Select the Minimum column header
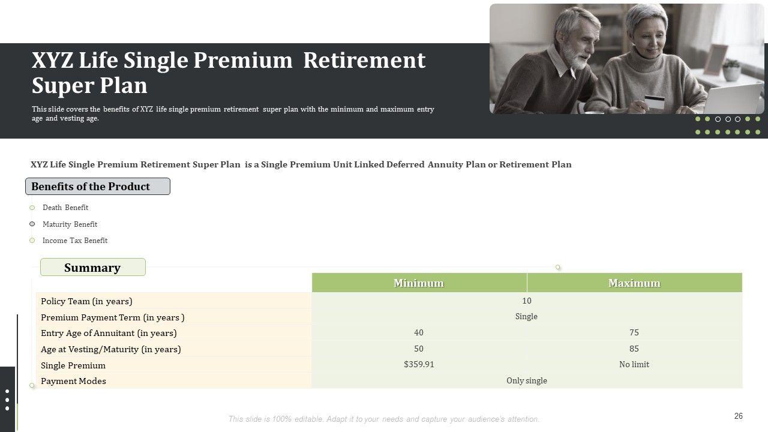Screen dimensions: 768x432 pos(419,283)
